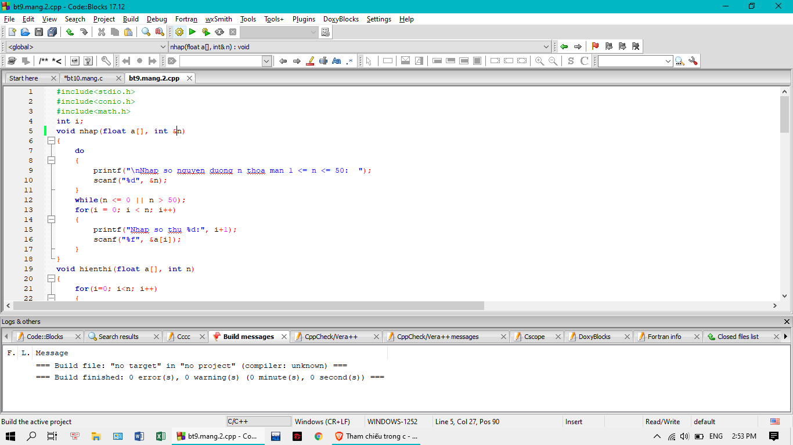Click the Build and run icon
793x445 pixels.
[x=206, y=32]
